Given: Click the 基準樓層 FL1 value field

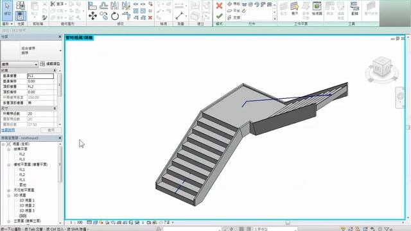Looking at the screenshot, I should point(40,76).
